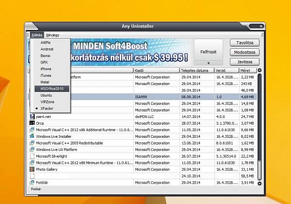The height and width of the screenshot is (204, 291).
Task: Open the Névjegy menu
Action: coord(52,35)
